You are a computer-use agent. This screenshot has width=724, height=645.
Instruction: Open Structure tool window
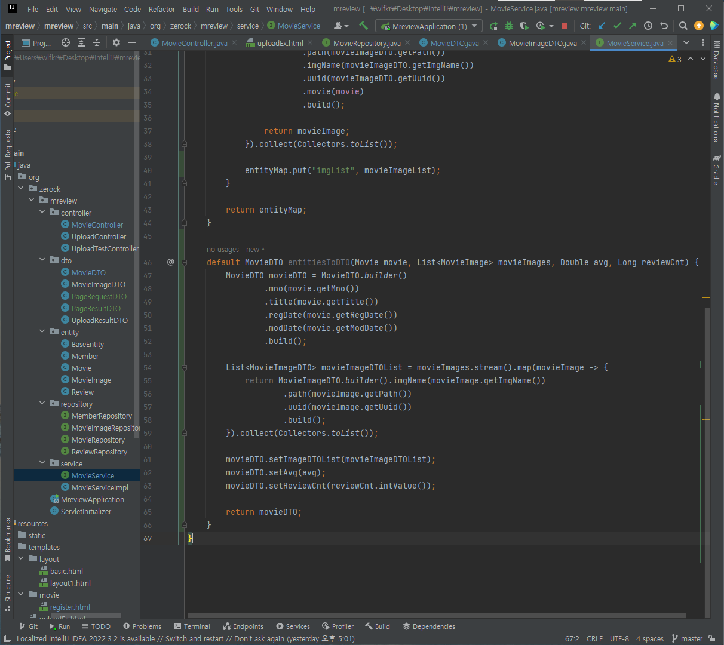[x=7, y=592]
